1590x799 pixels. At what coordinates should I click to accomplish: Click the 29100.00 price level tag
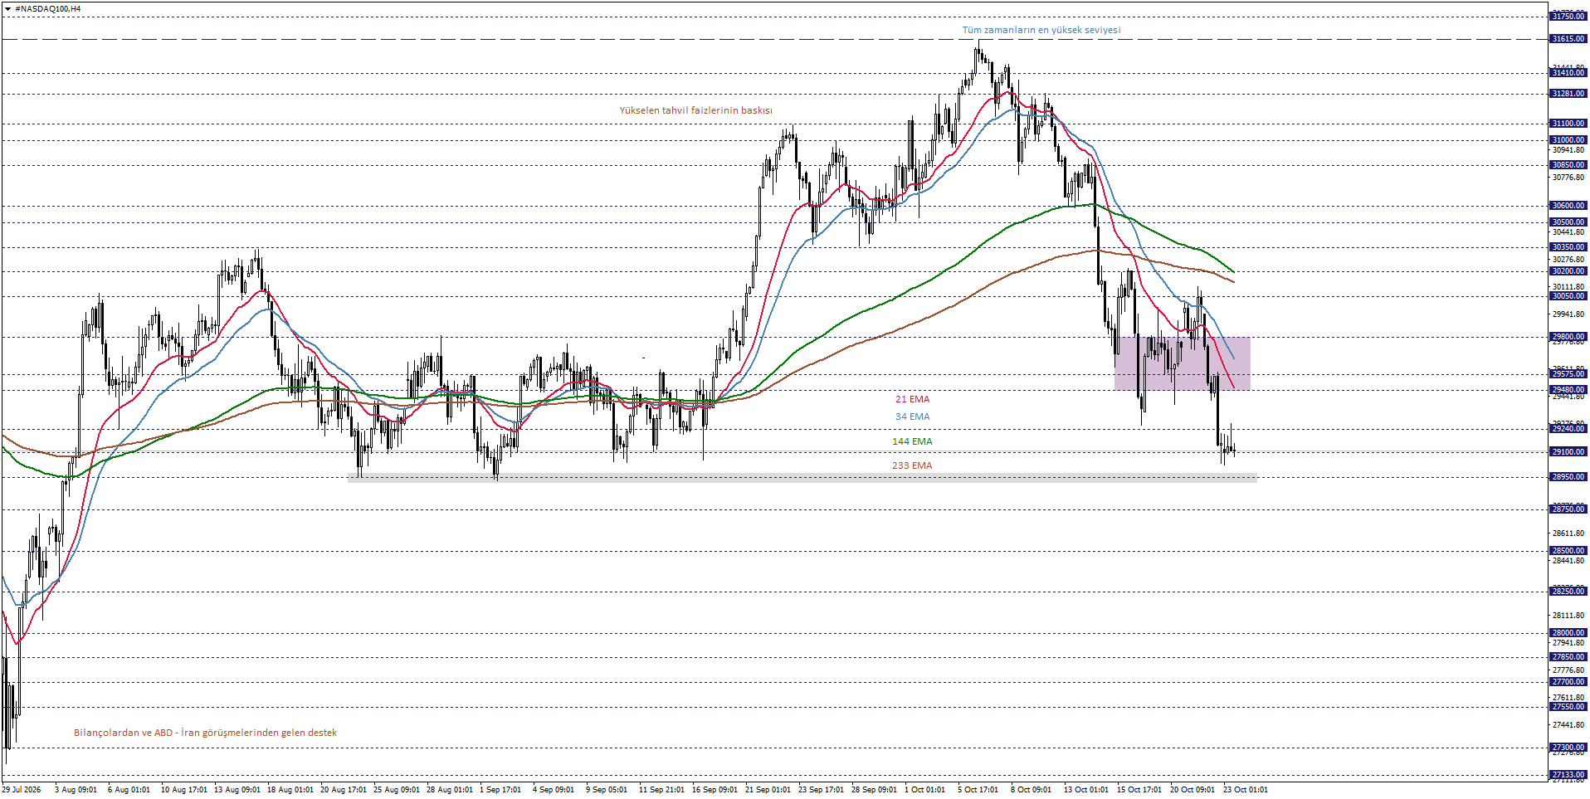(1568, 452)
